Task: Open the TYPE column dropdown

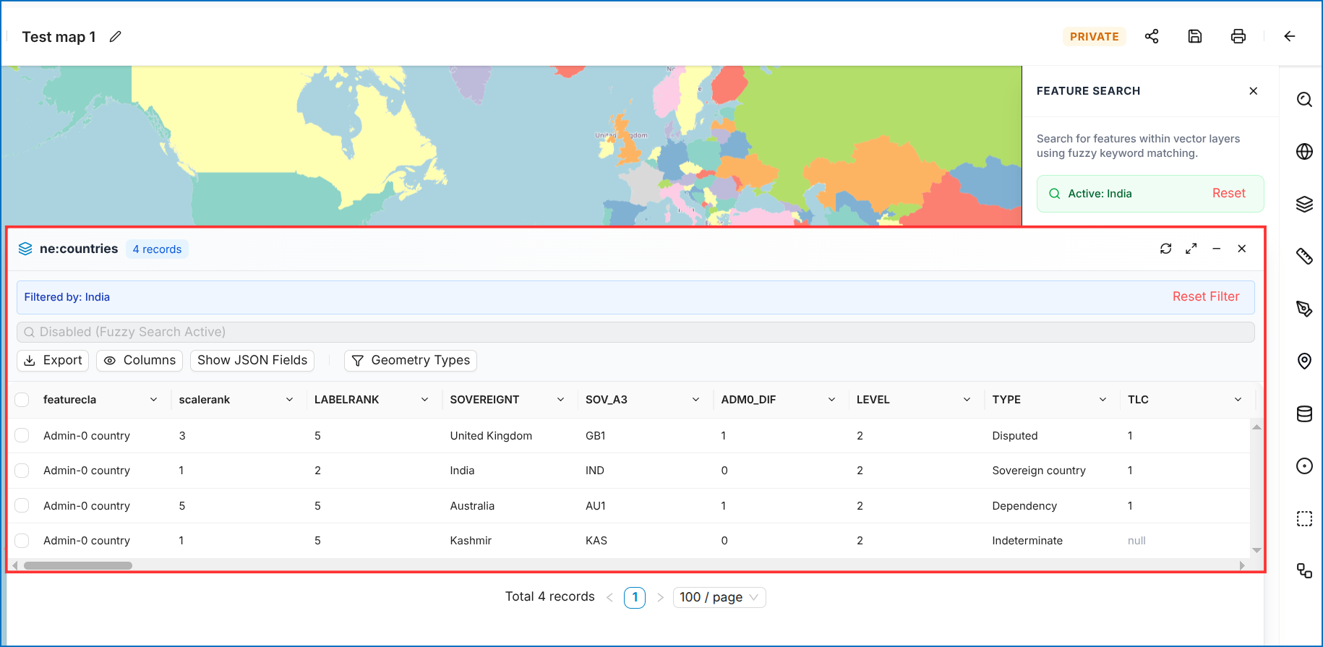Action: click(x=1102, y=400)
